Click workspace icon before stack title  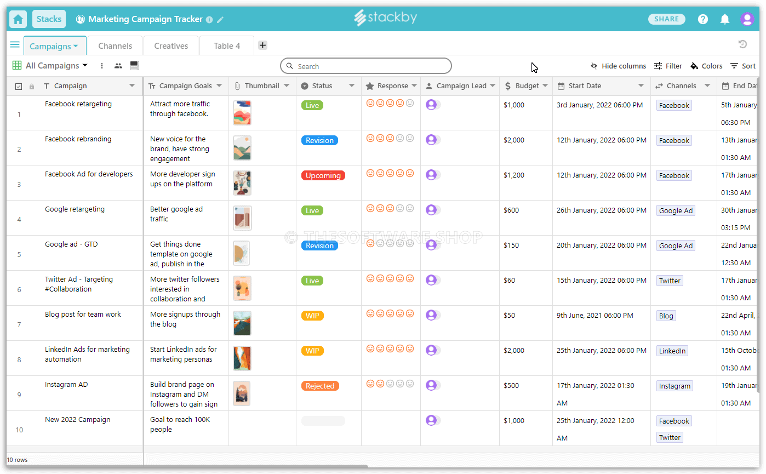(x=81, y=19)
